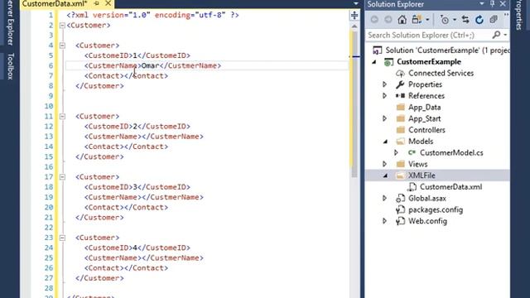
Task: Open the CustomerData.xml file in tree
Action: pyautogui.click(x=450, y=187)
